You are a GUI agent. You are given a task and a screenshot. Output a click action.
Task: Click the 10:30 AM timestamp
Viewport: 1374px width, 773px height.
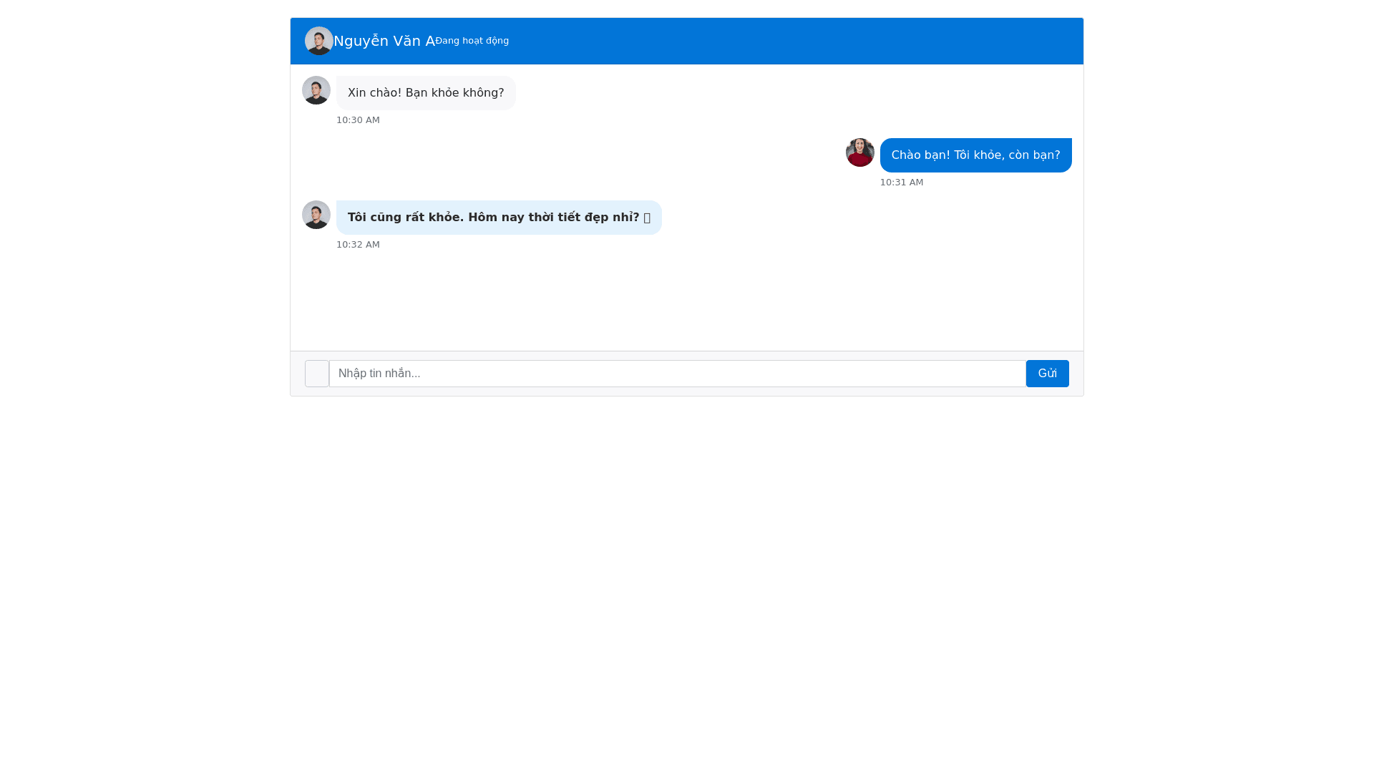(x=358, y=120)
